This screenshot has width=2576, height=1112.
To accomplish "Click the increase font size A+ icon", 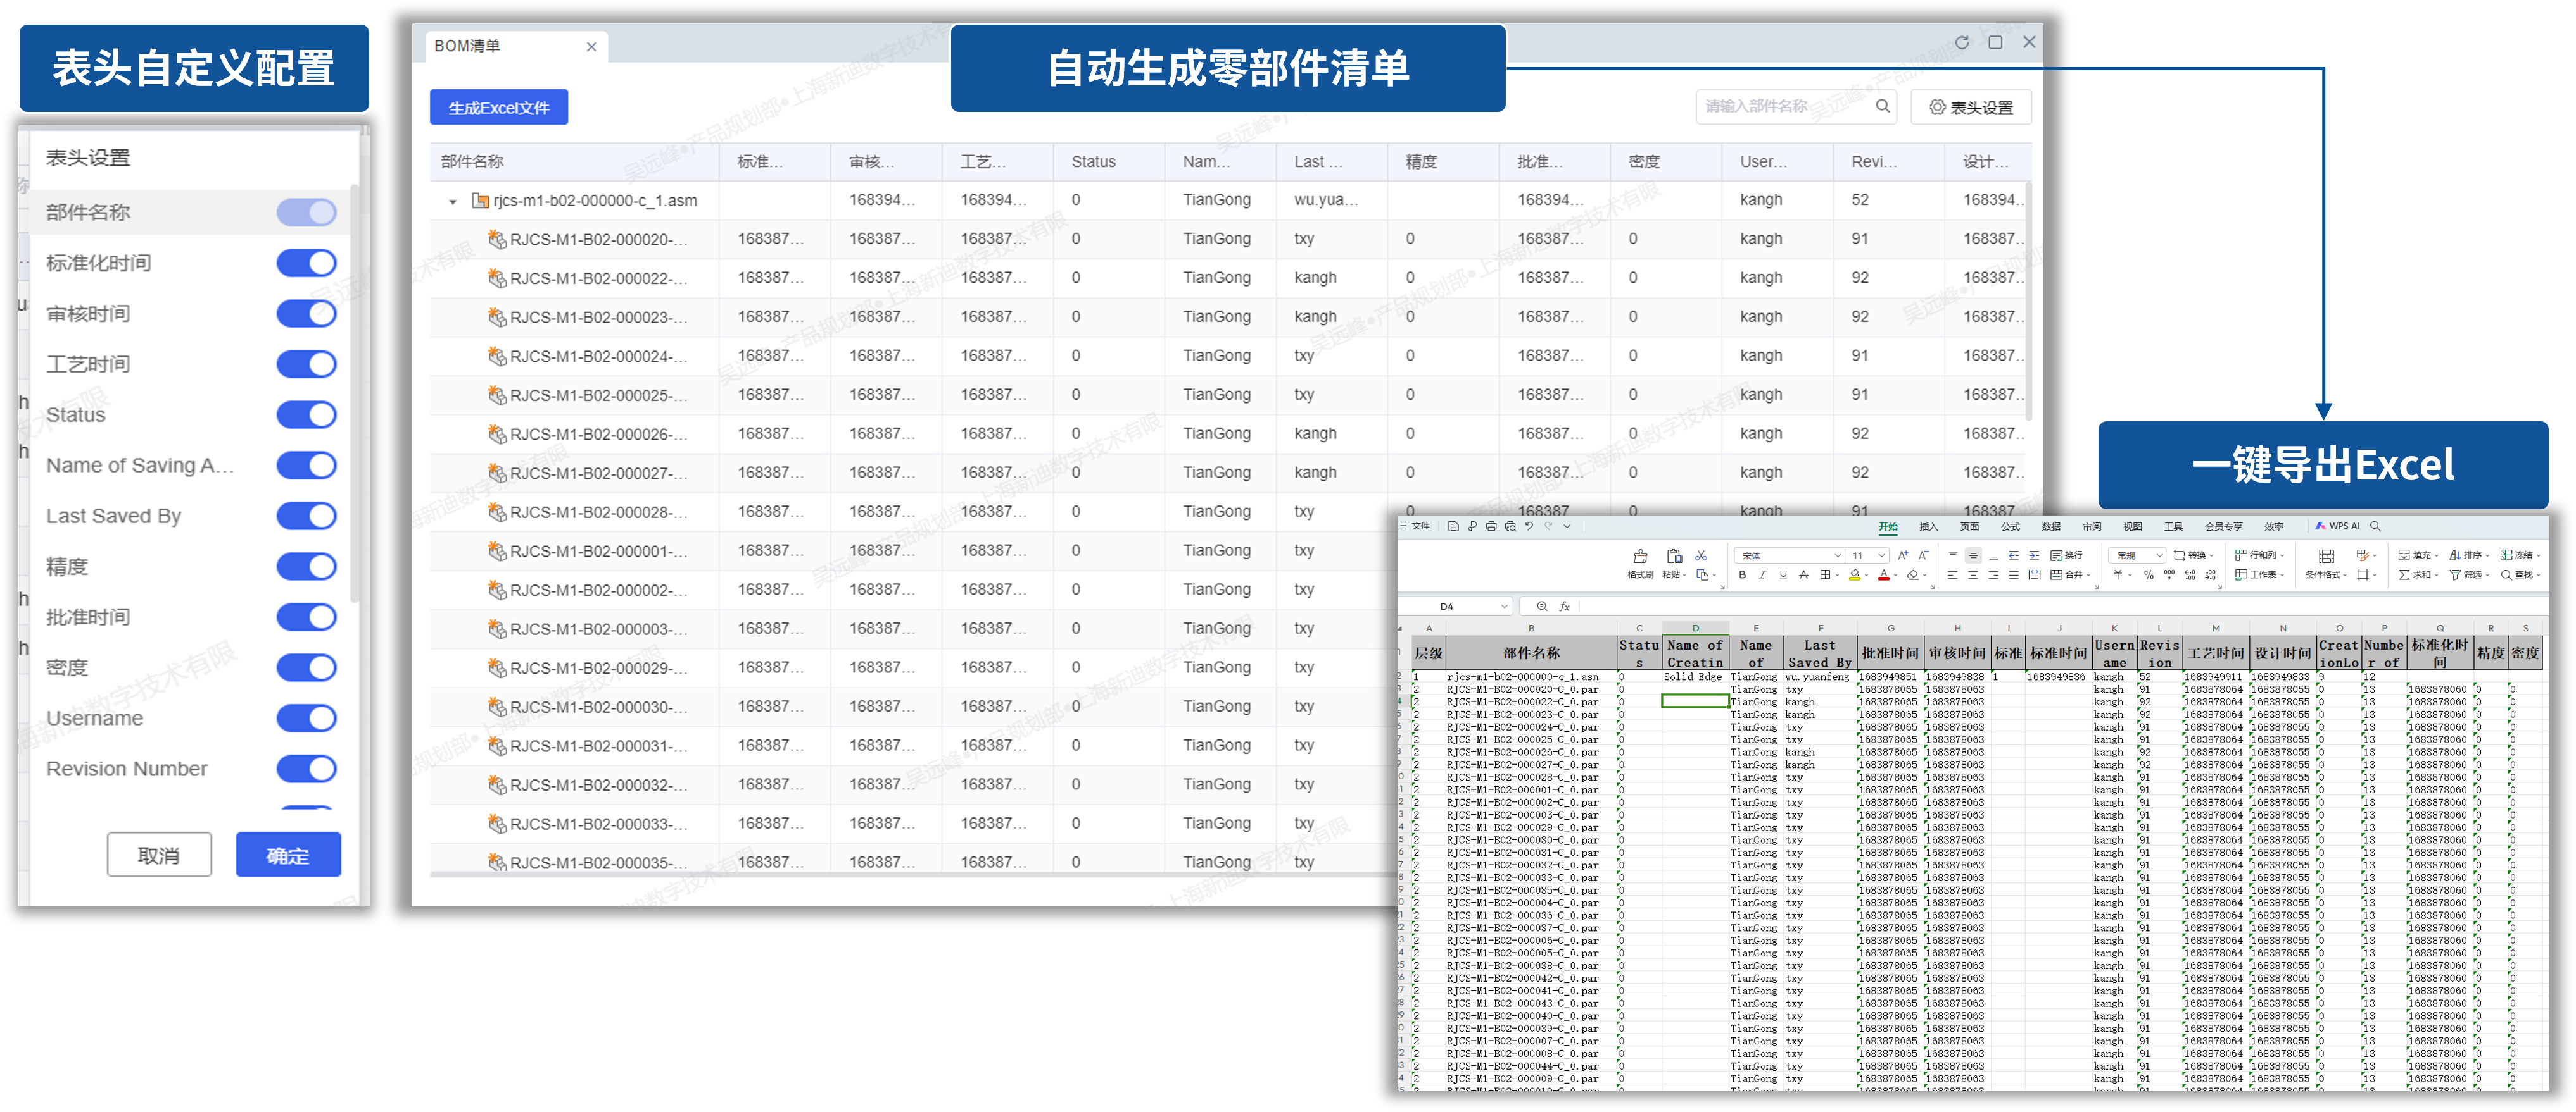I will (x=1904, y=555).
